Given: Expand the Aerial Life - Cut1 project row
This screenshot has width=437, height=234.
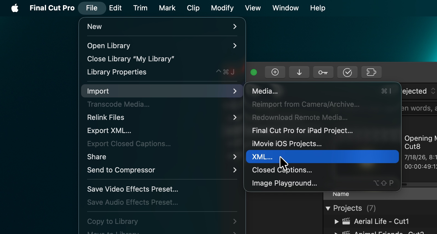Looking at the screenshot, I should 337,222.
